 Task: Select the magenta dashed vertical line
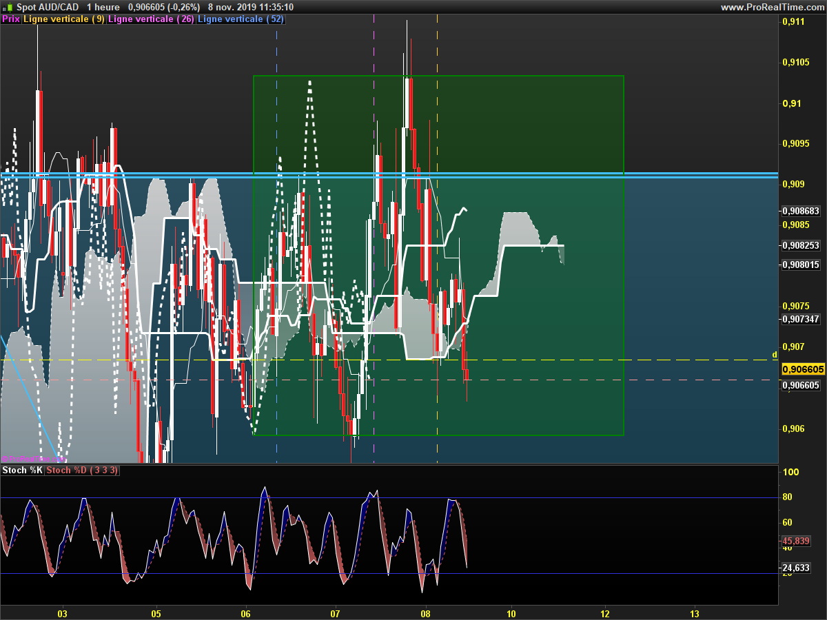pyautogui.click(x=374, y=238)
